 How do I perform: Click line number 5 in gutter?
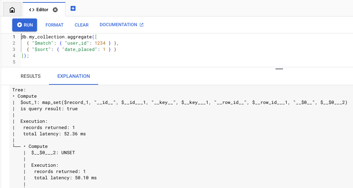tap(14, 62)
